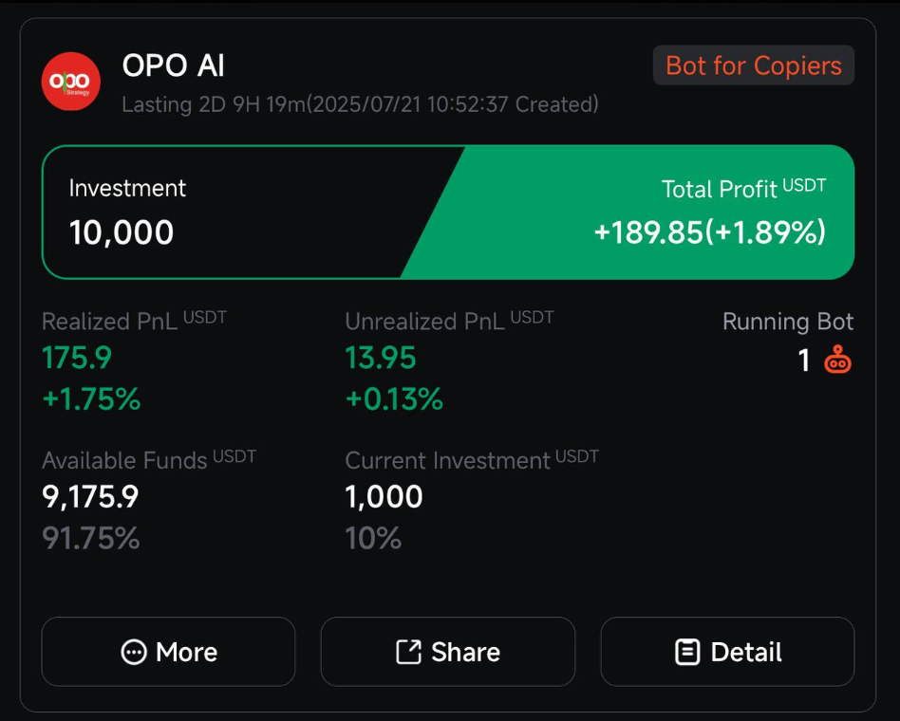Click the Unrealized PnL value 13.95
The height and width of the screenshot is (721, 900).
tap(381, 358)
